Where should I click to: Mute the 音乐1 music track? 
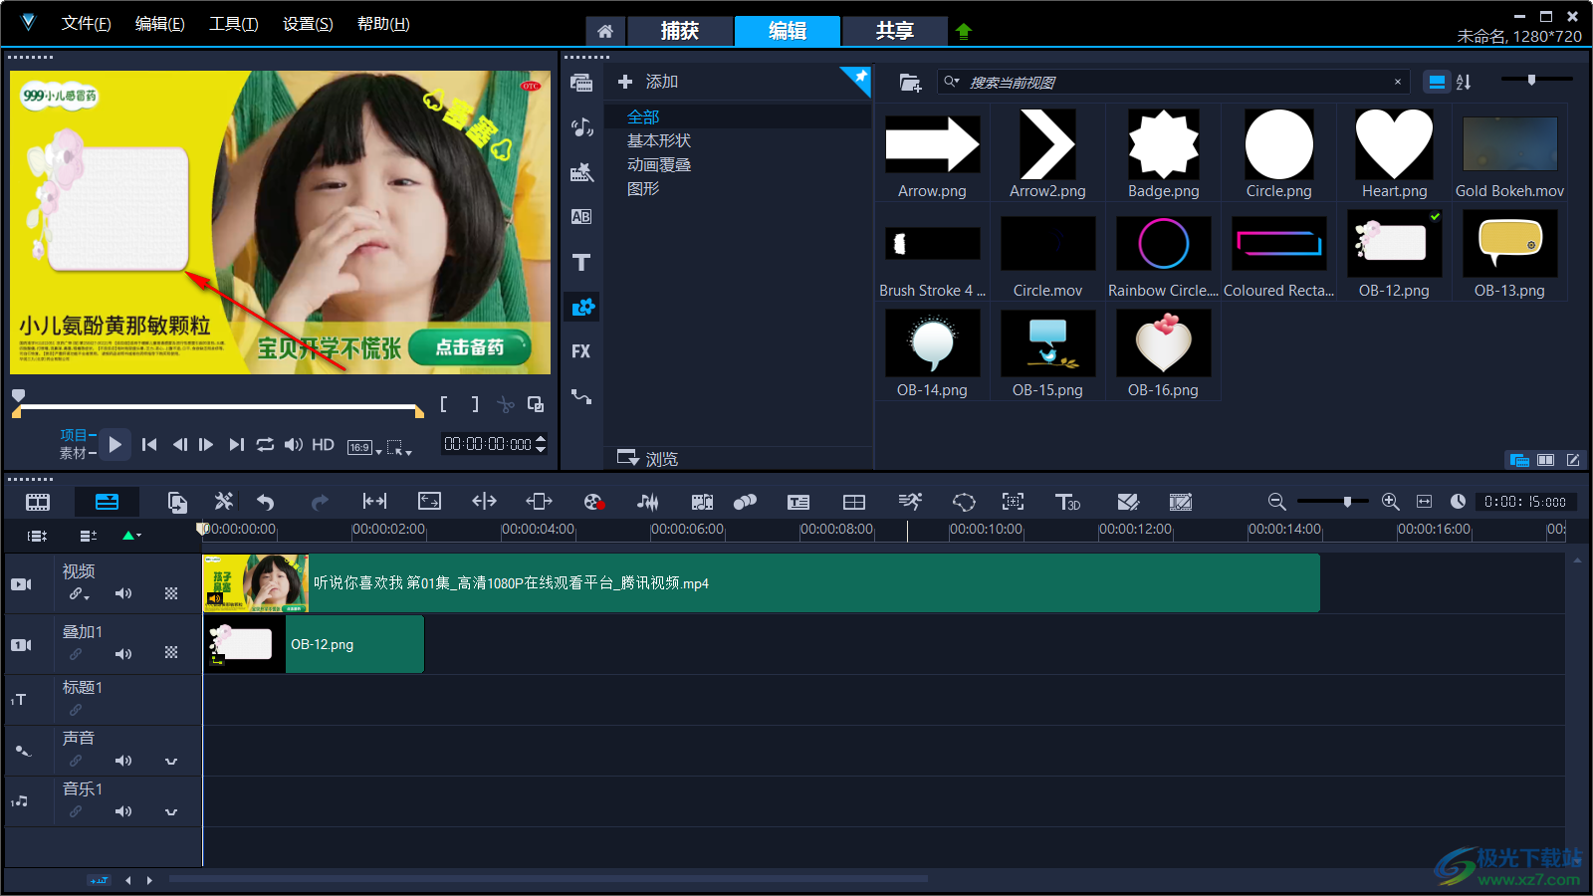pos(123,811)
